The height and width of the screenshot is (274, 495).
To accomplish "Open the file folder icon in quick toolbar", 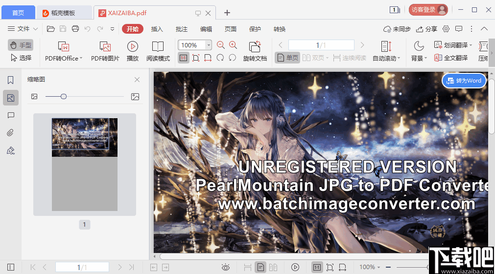I will [50, 29].
